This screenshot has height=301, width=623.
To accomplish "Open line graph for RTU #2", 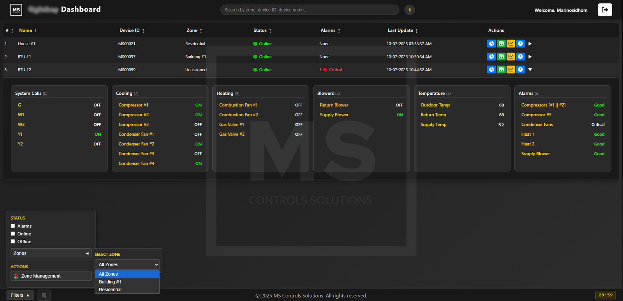I will point(511,69).
